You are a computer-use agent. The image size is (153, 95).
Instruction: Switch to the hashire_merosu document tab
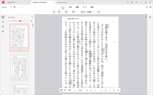tap(67, 2)
